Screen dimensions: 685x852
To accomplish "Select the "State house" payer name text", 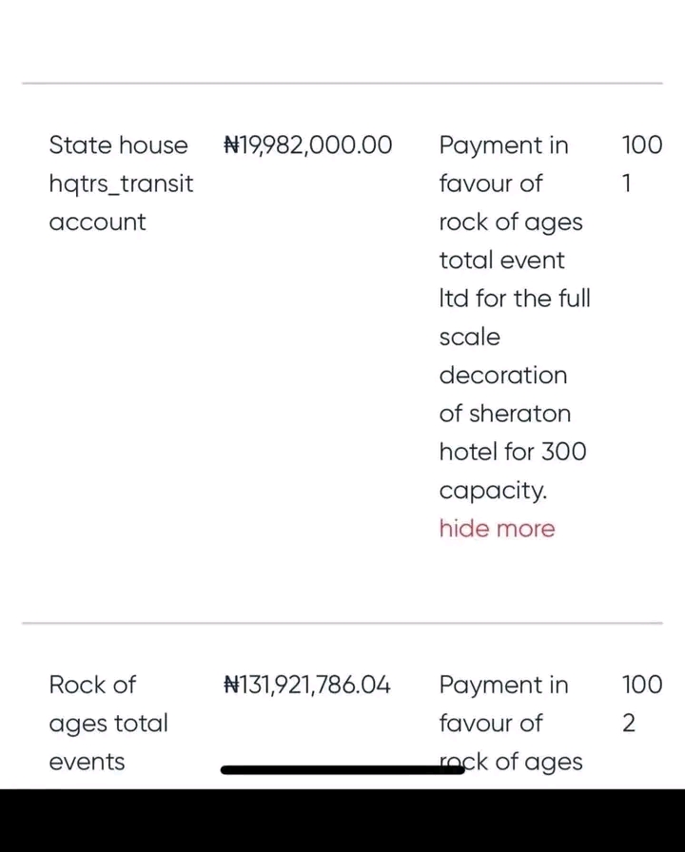I will (x=118, y=145).
